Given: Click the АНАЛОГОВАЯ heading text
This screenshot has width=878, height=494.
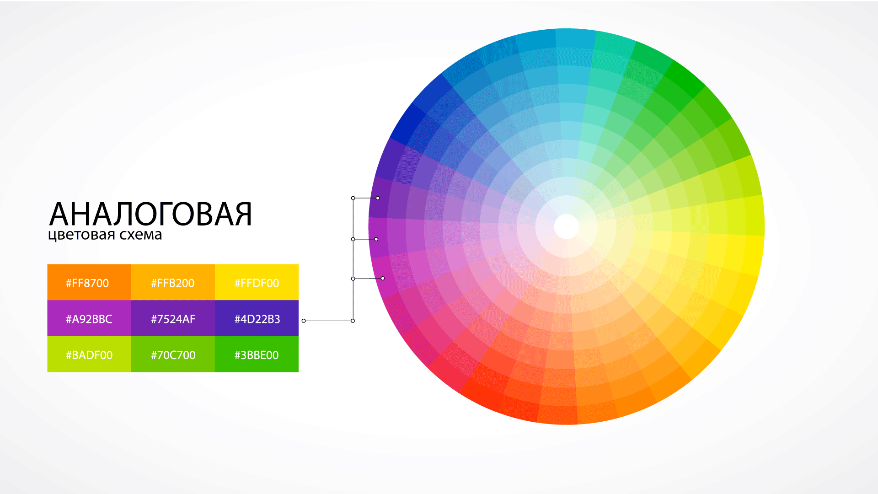Looking at the screenshot, I should tap(150, 214).
